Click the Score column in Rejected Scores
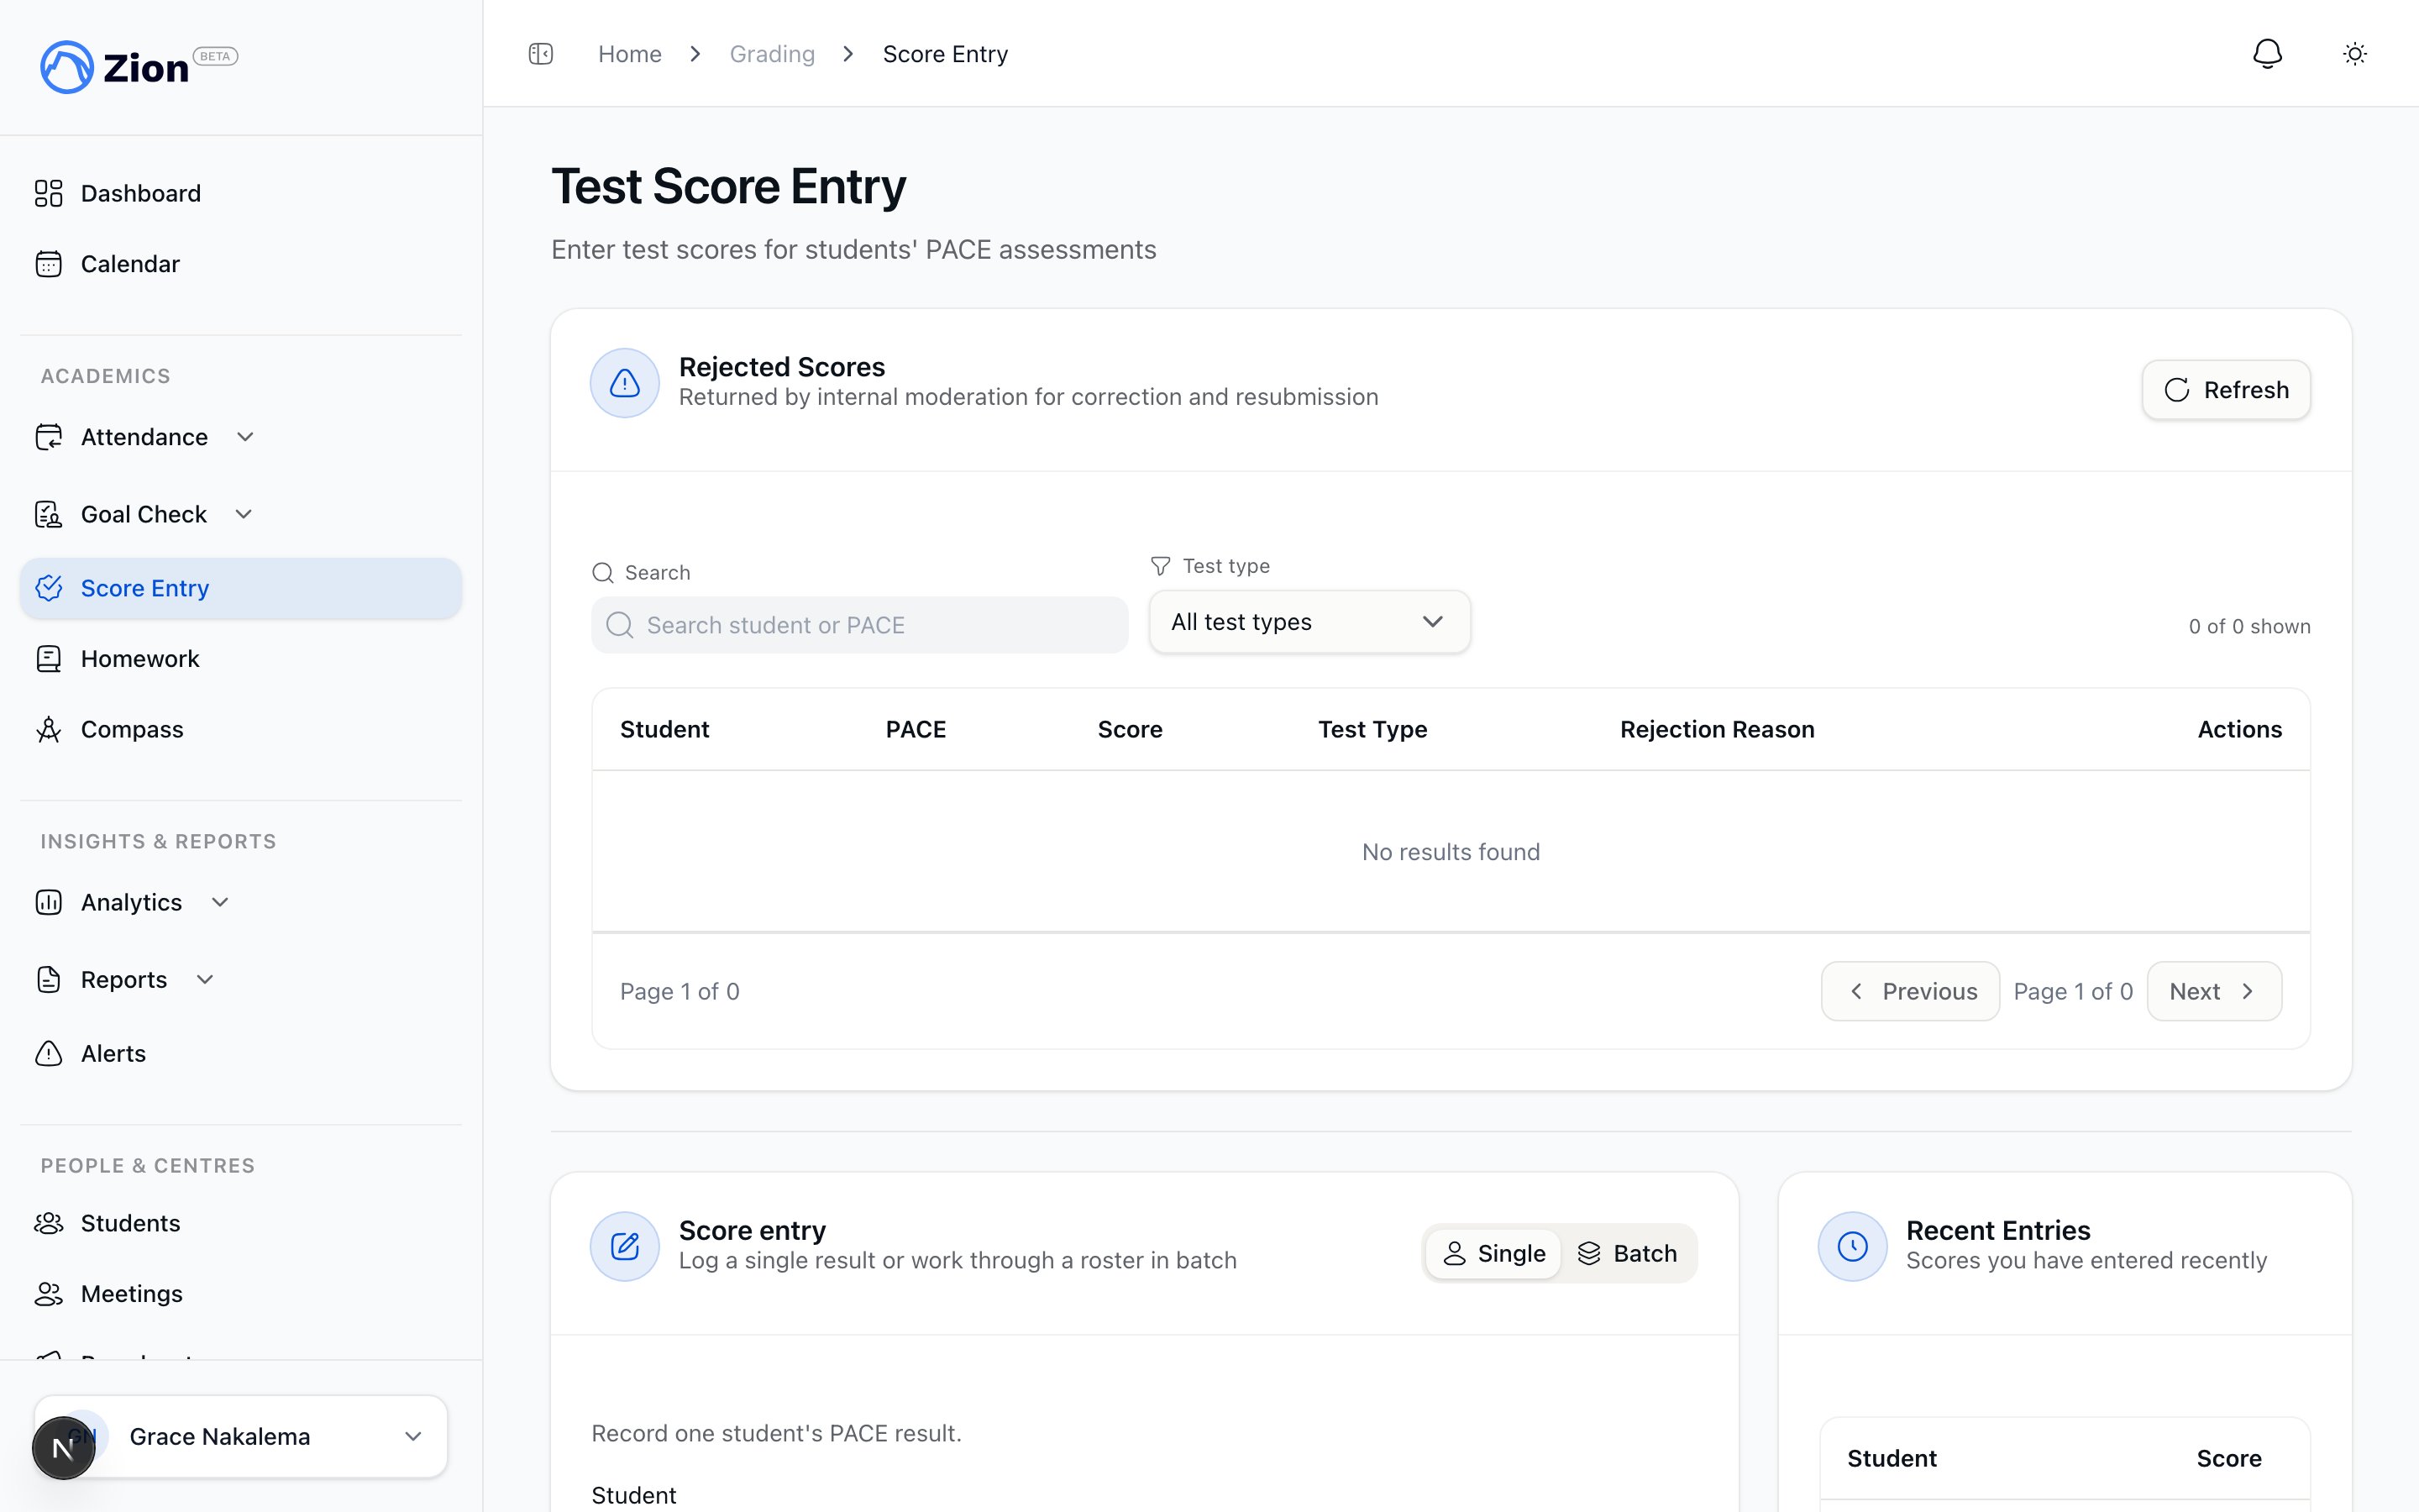This screenshot has width=2419, height=1512. (x=1130, y=730)
